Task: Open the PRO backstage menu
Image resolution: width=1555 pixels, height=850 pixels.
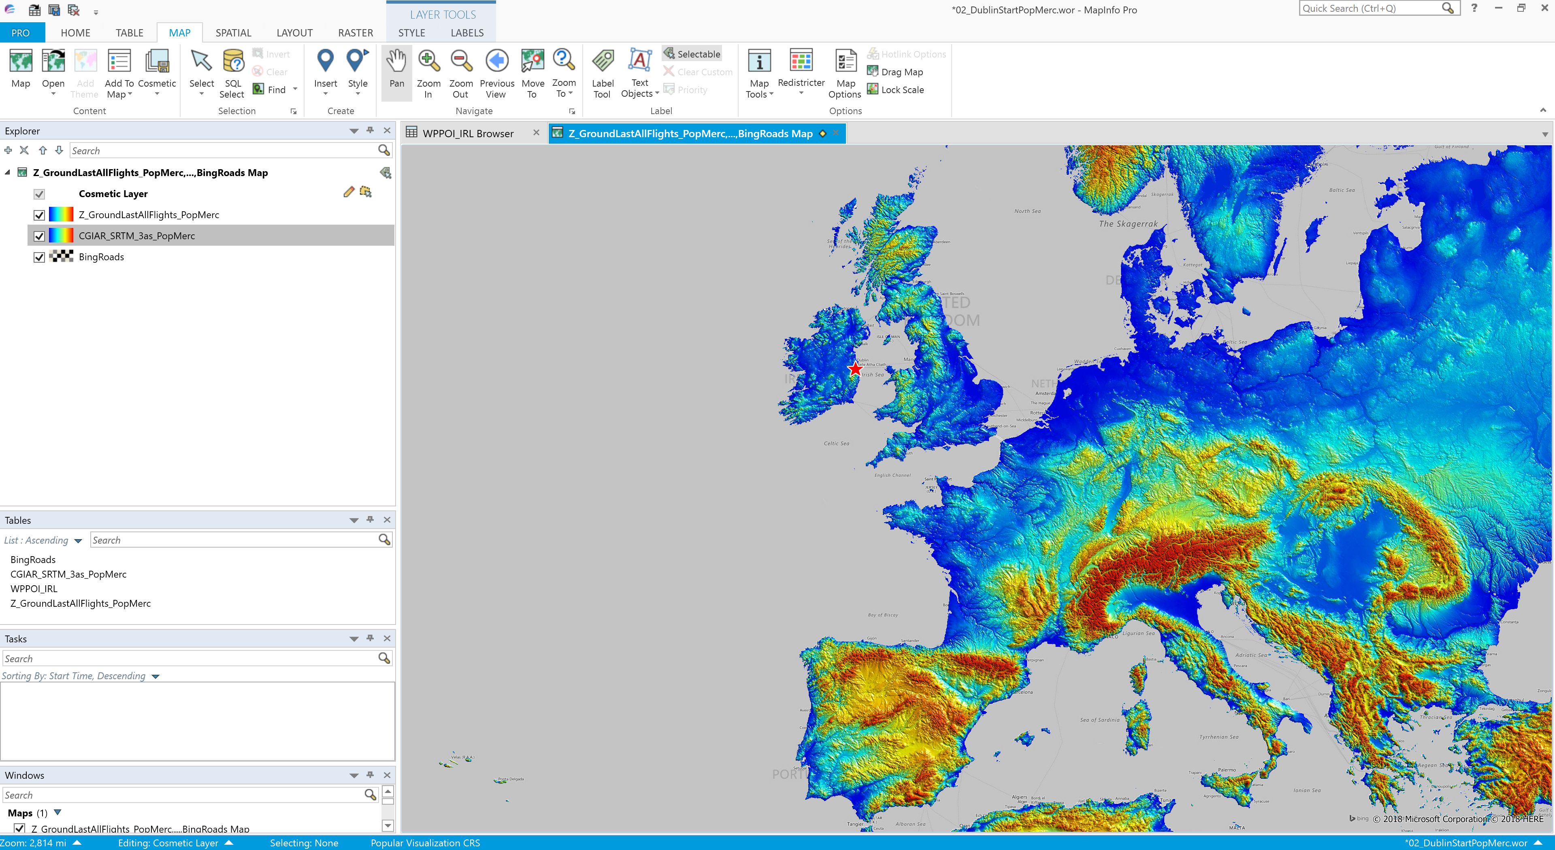Action: point(21,32)
